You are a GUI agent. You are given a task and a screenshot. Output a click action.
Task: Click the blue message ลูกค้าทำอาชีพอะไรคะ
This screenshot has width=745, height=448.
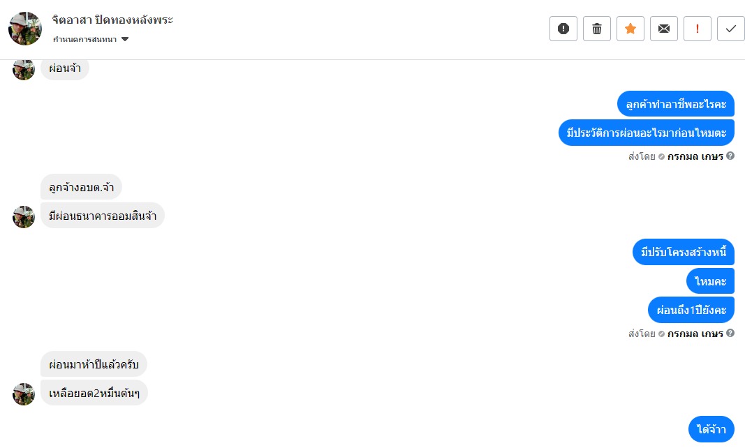click(676, 104)
